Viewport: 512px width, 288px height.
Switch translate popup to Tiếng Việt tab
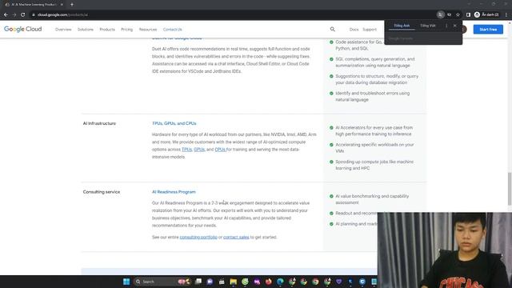[x=428, y=26]
